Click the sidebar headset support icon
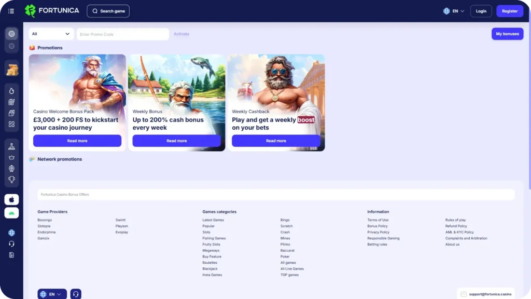The width and height of the screenshot is (531, 299). point(11,244)
